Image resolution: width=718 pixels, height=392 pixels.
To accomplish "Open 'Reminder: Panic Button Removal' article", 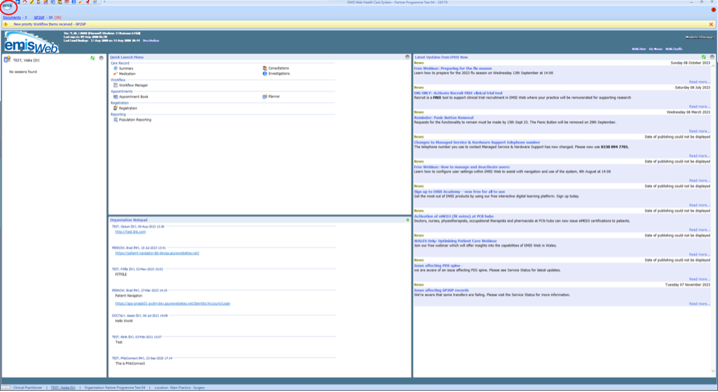I will 444,117.
